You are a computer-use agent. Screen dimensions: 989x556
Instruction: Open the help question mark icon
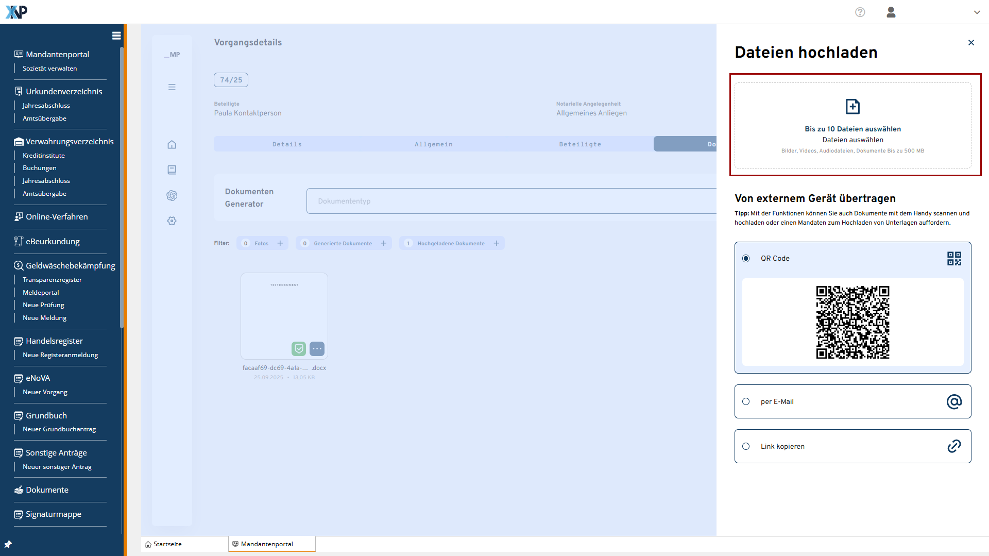(x=860, y=12)
